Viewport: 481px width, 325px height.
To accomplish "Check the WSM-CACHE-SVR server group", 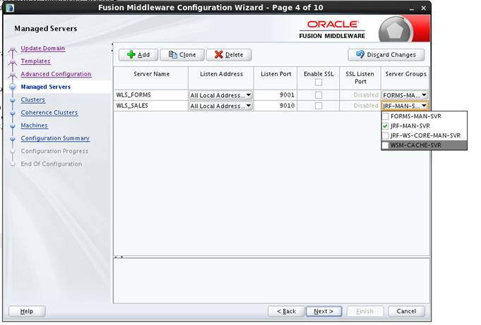I will (385, 145).
